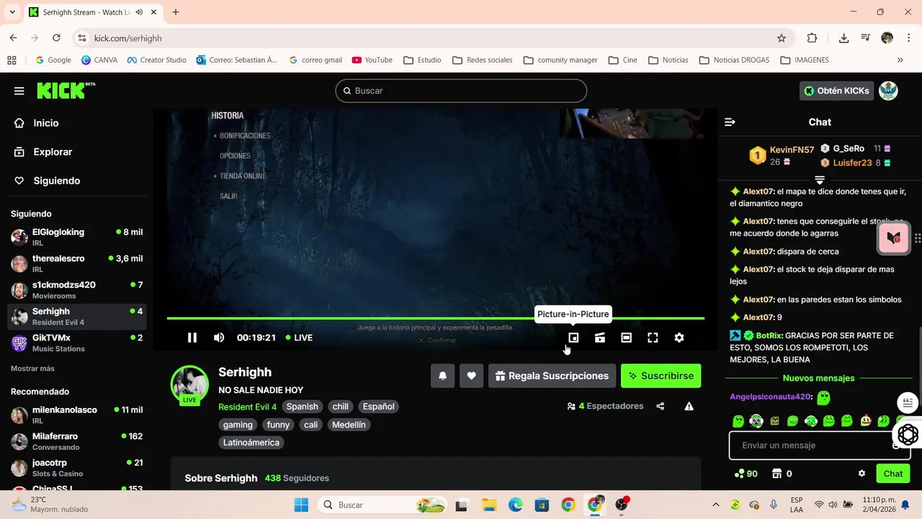Screen dimensions: 922x519
Task: Send message with Chat button
Action: [893, 474]
